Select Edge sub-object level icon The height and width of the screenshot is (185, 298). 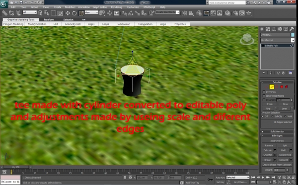(272, 87)
